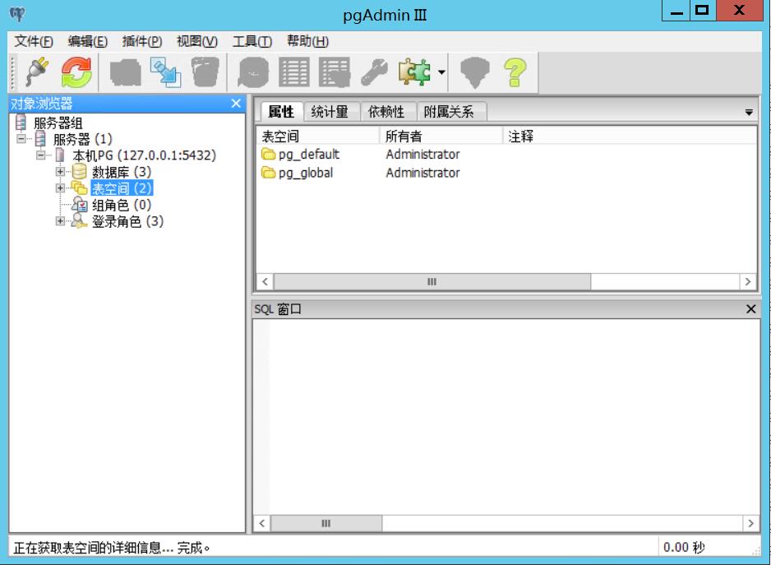Click the plugins puzzle piece icon
Screen dimensions: 771x565
414,72
